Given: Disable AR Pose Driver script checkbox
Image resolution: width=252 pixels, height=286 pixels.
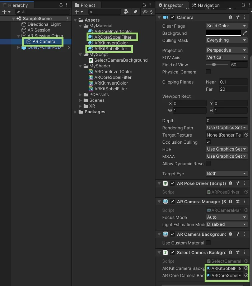Looking at the screenshot, I should [x=172, y=183].
